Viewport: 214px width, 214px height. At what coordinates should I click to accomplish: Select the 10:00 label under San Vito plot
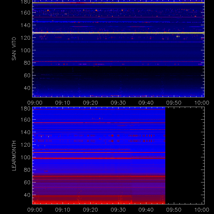(x=202, y=103)
